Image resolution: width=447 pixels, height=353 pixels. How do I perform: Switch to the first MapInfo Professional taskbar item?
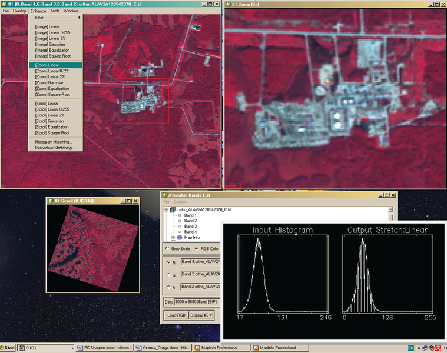point(218,348)
